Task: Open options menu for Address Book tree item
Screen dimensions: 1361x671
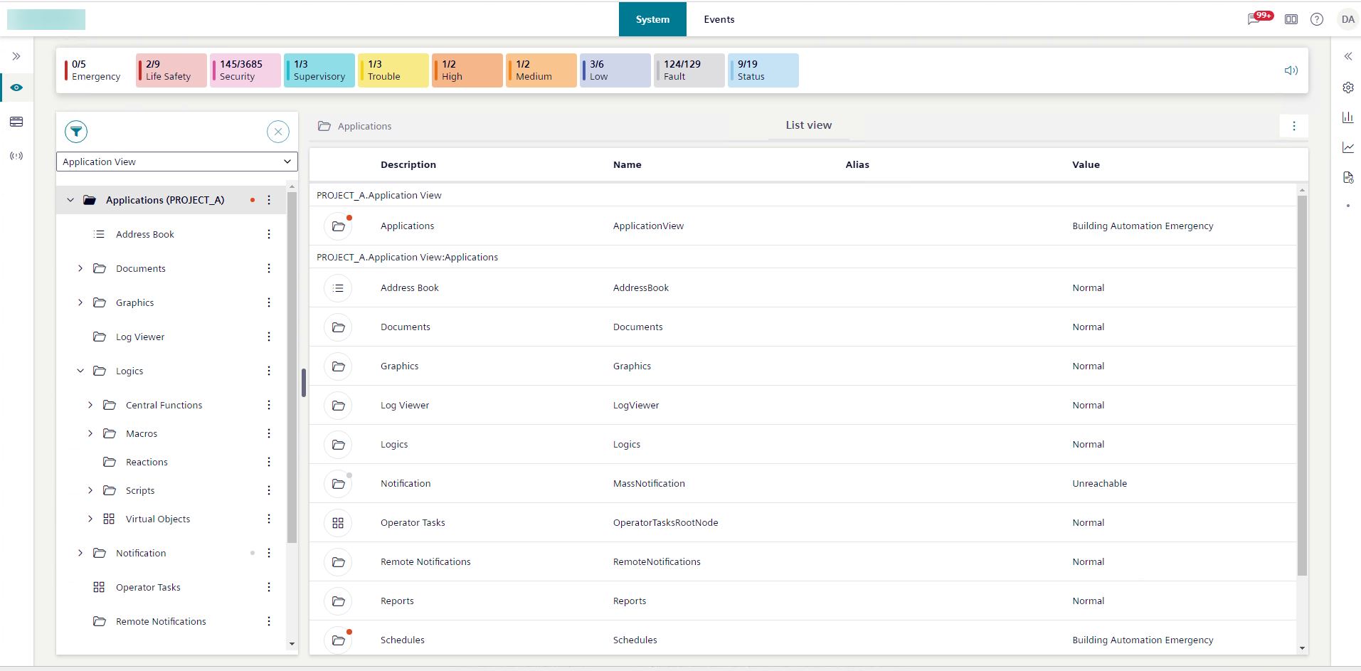Action: [269, 234]
